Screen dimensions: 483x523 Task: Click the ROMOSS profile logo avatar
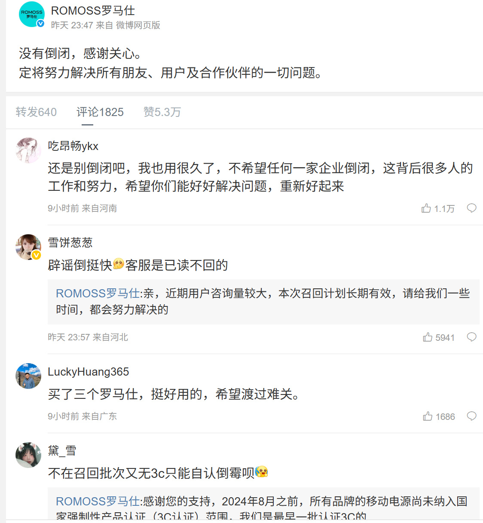pos(31,15)
